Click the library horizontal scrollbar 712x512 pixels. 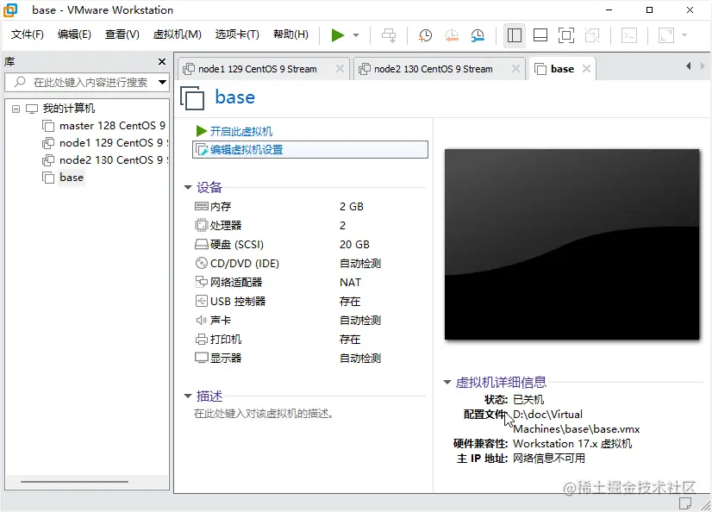point(74,482)
